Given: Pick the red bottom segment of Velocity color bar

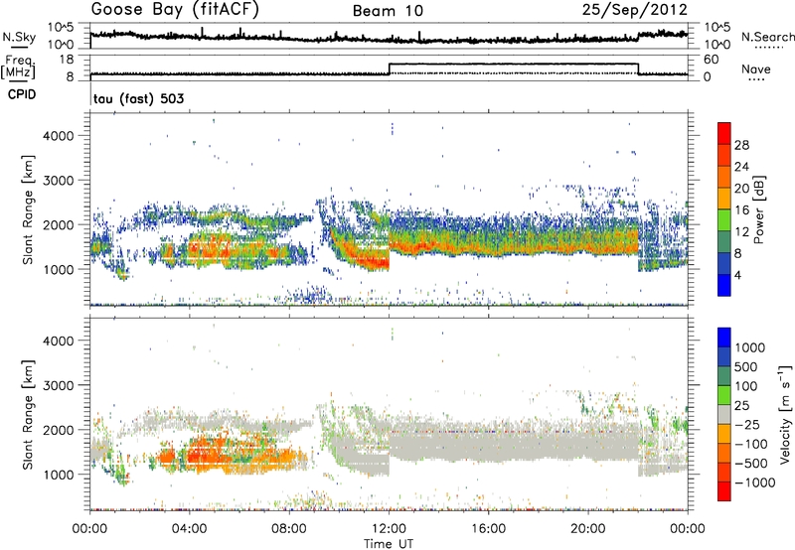Looking at the screenshot, I should [x=724, y=491].
